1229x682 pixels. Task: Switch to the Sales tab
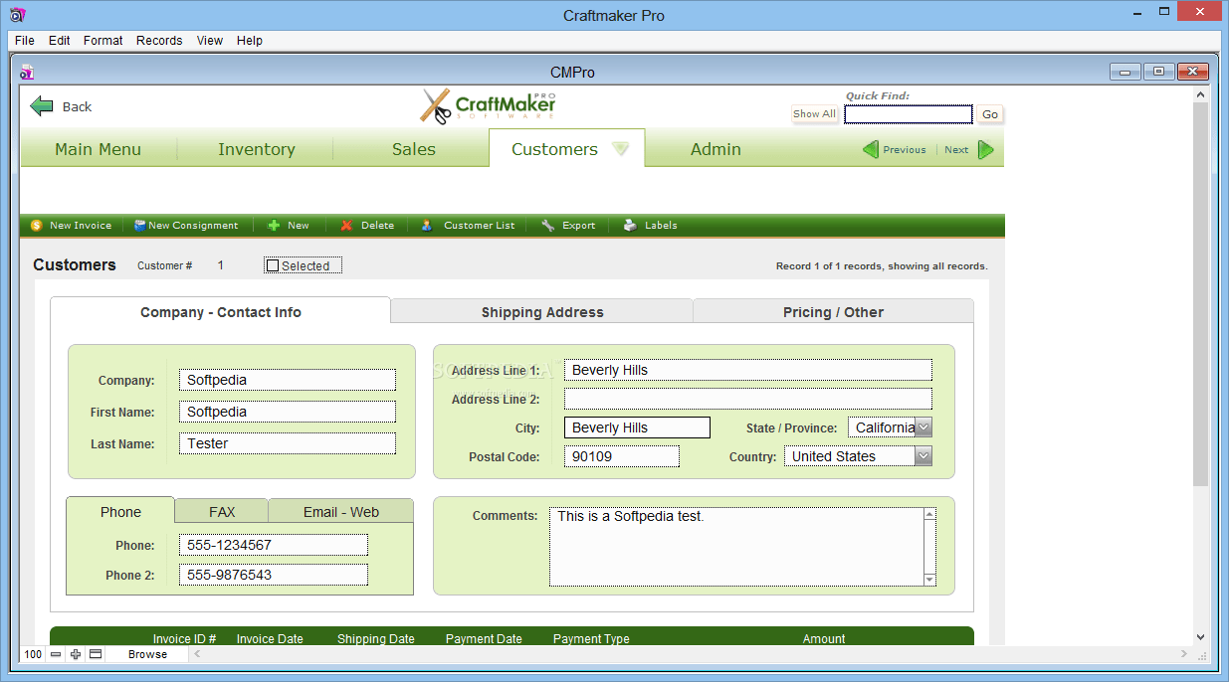[x=414, y=149]
